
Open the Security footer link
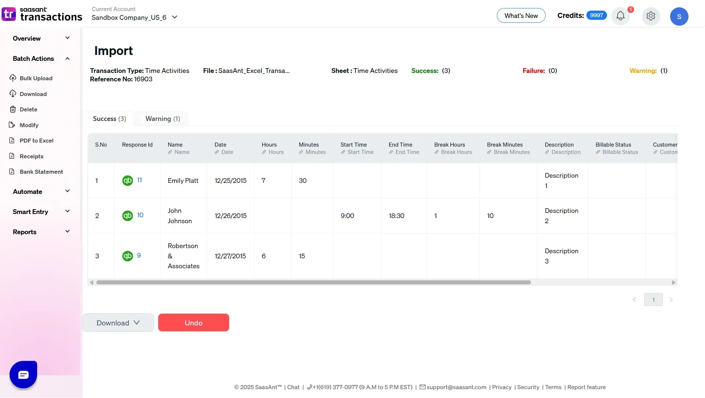coord(528,387)
